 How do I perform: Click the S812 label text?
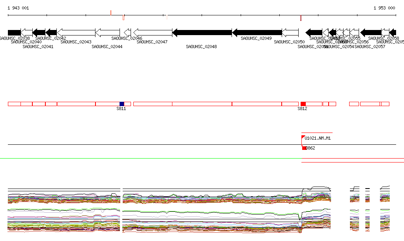pyautogui.click(x=302, y=108)
